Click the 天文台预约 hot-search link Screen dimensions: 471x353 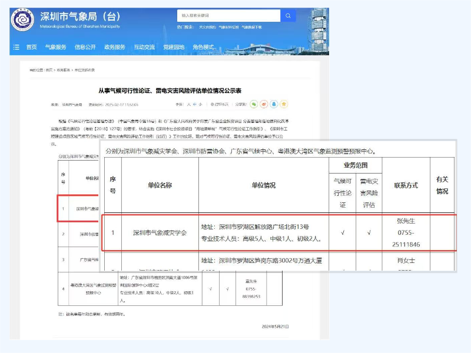tap(207, 27)
